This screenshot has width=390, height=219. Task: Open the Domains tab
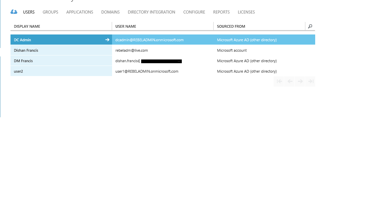pos(110,12)
